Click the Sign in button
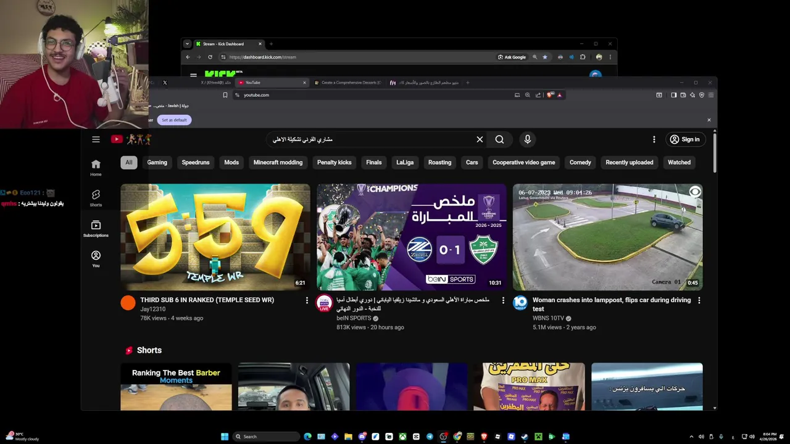 pos(684,139)
